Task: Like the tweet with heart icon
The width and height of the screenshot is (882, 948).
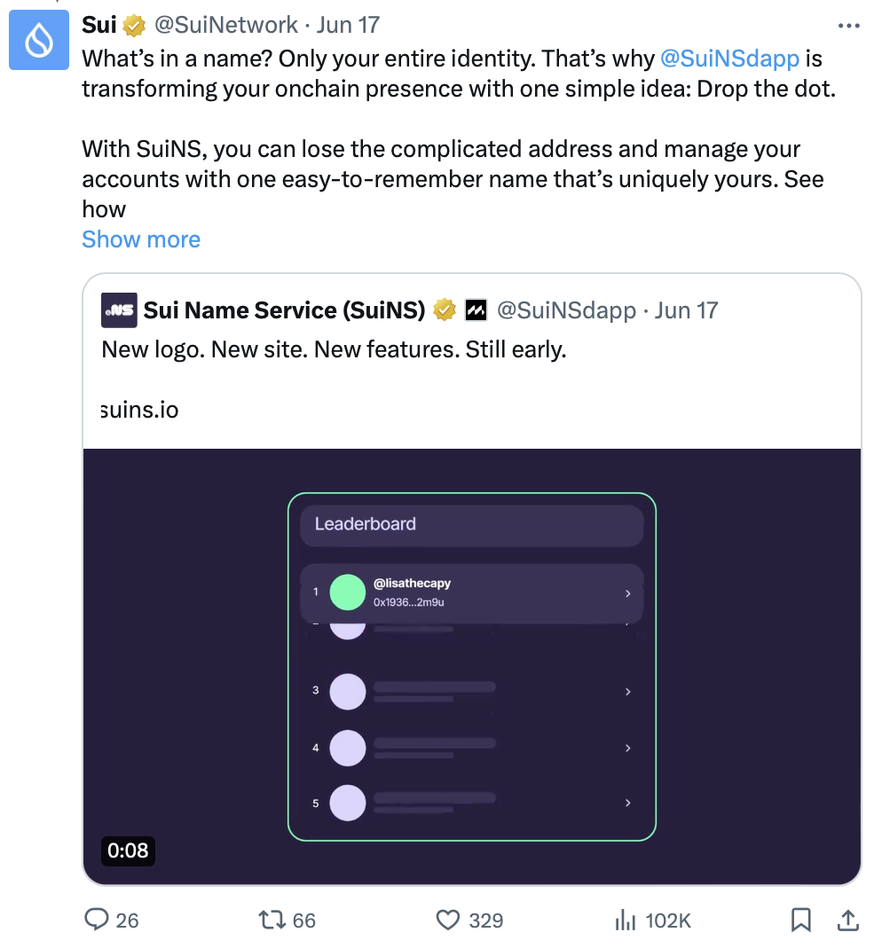Action: click(447, 921)
